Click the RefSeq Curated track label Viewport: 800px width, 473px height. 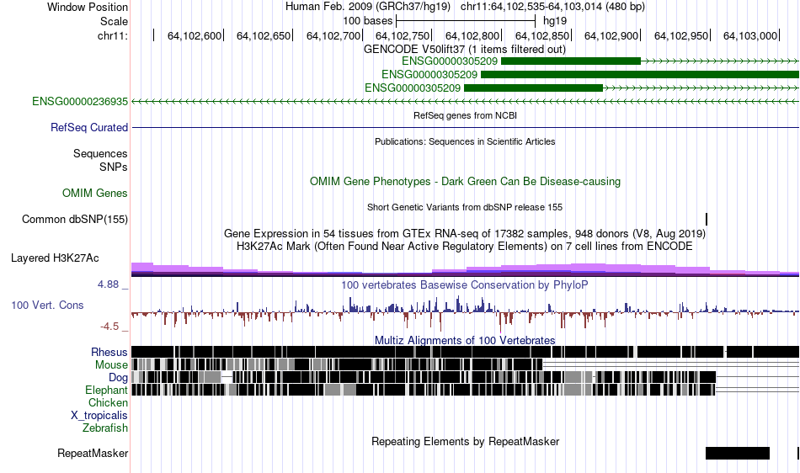point(89,127)
